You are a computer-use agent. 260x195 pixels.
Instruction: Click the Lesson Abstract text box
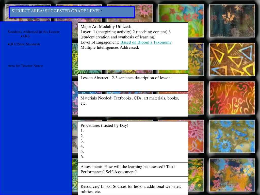pyautogui.click(x=133, y=83)
